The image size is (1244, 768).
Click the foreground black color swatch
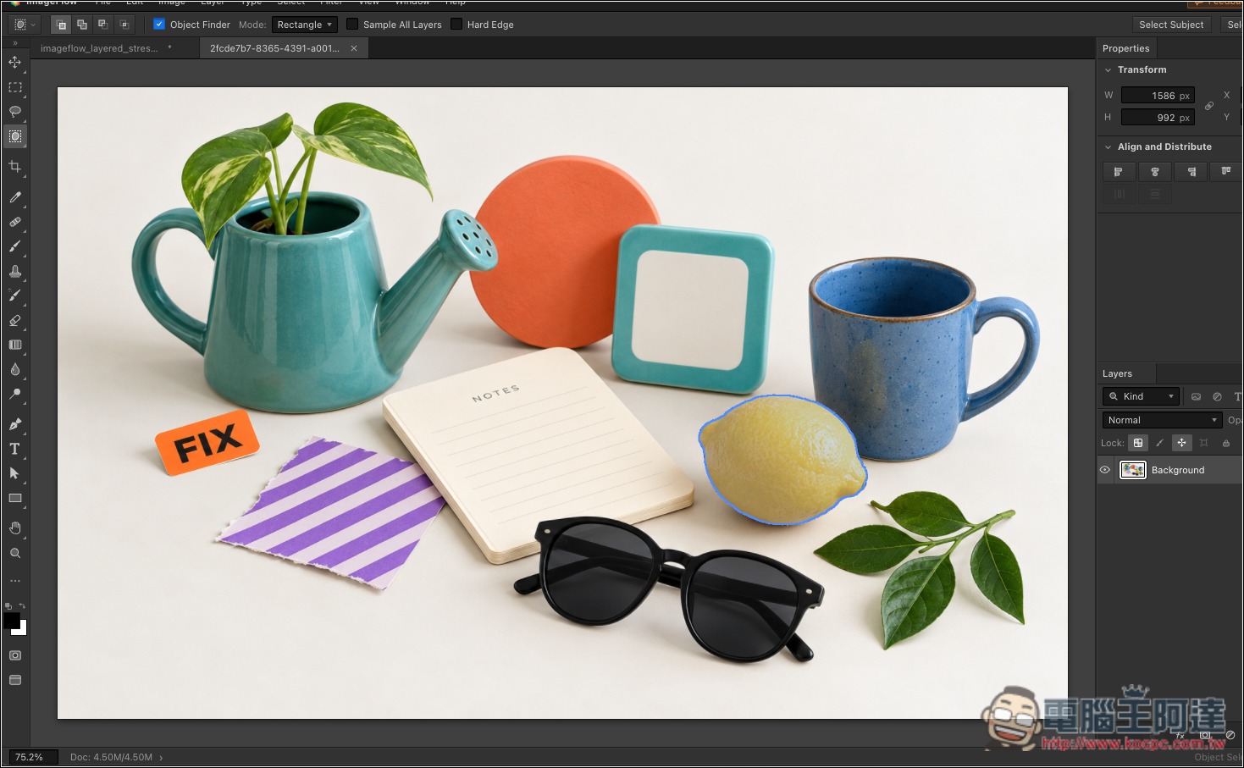click(12, 620)
